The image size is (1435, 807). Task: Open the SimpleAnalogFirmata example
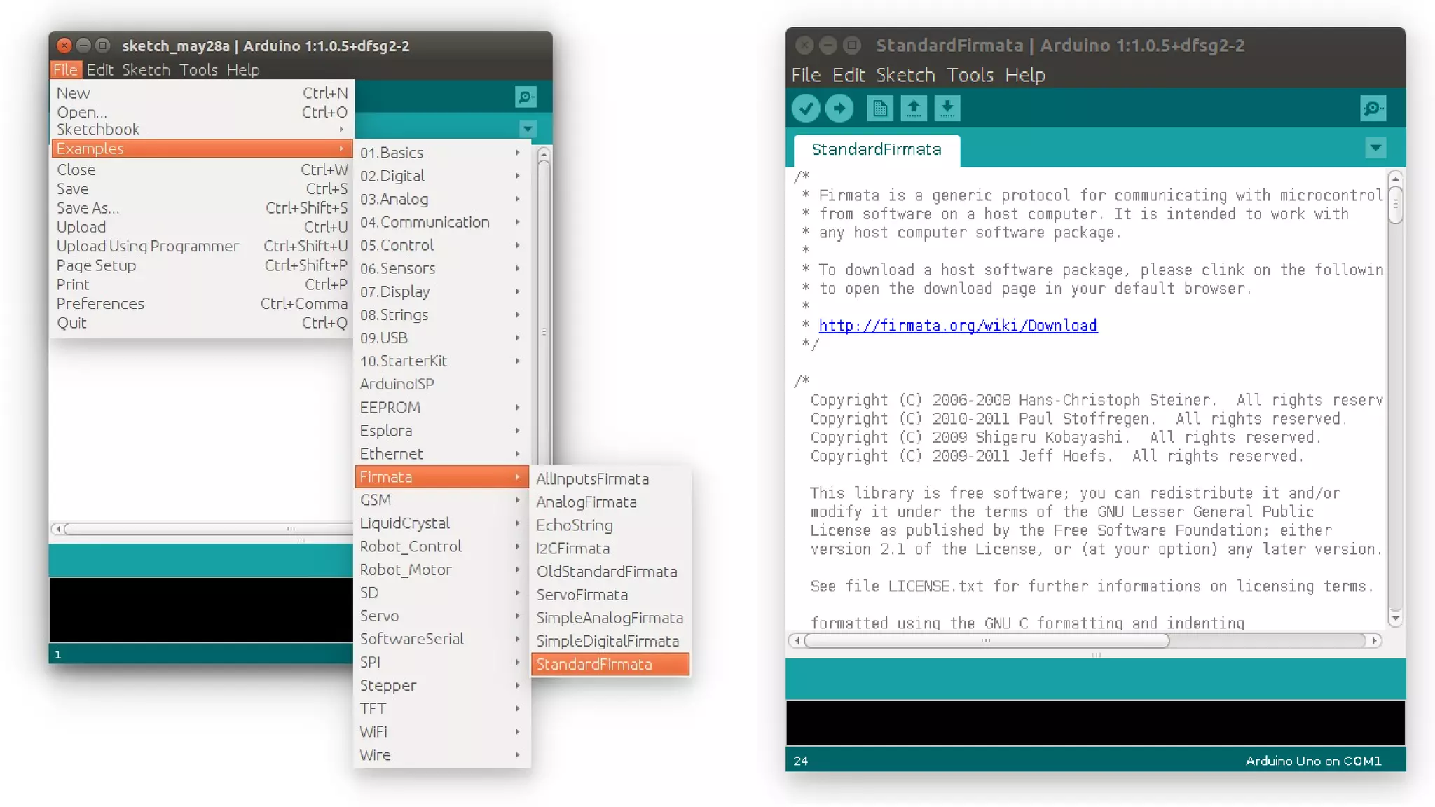[x=610, y=617]
